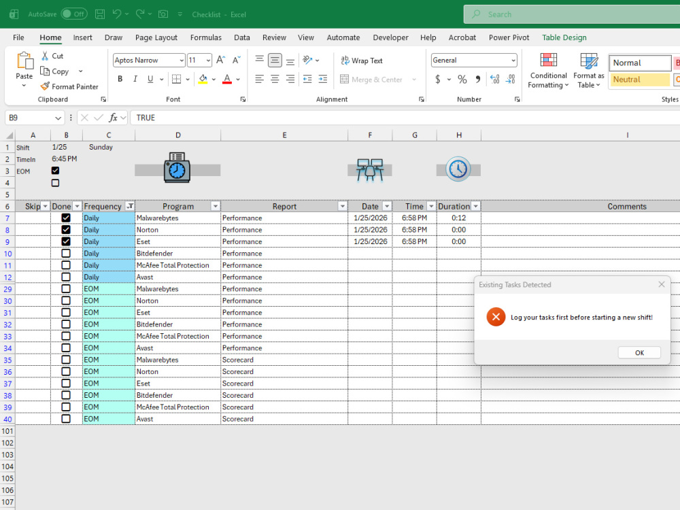The height and width of the screenshot is (510, 680).
Task: Click the time clock punch icon
Action: click(x=177, y=167)
